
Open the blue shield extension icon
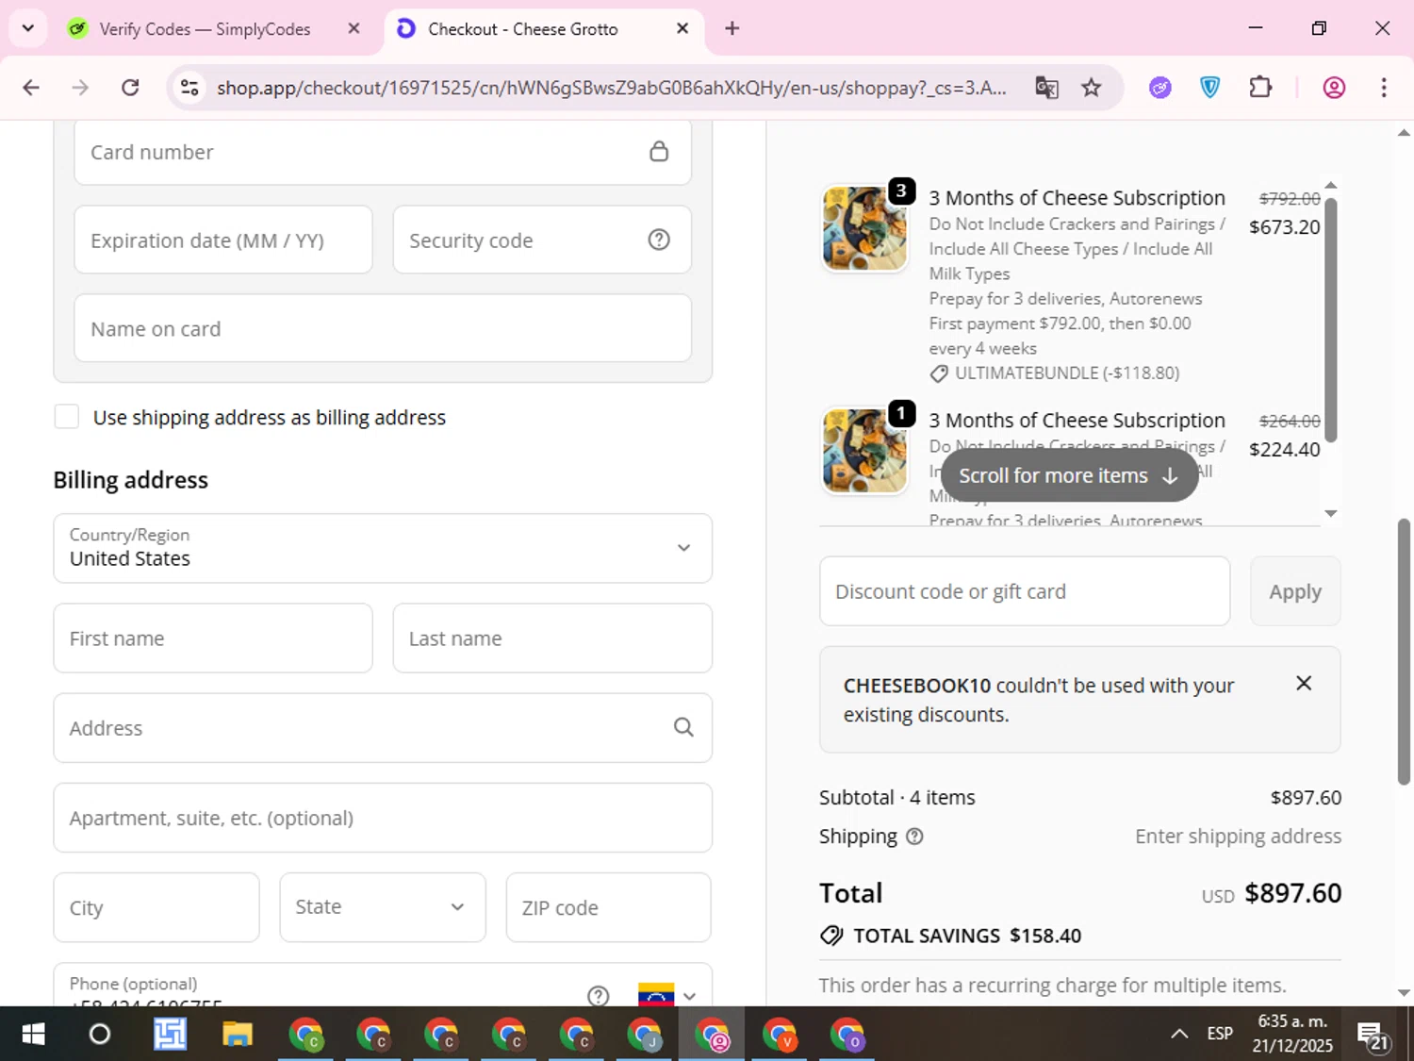click(x=1210, y=88)
